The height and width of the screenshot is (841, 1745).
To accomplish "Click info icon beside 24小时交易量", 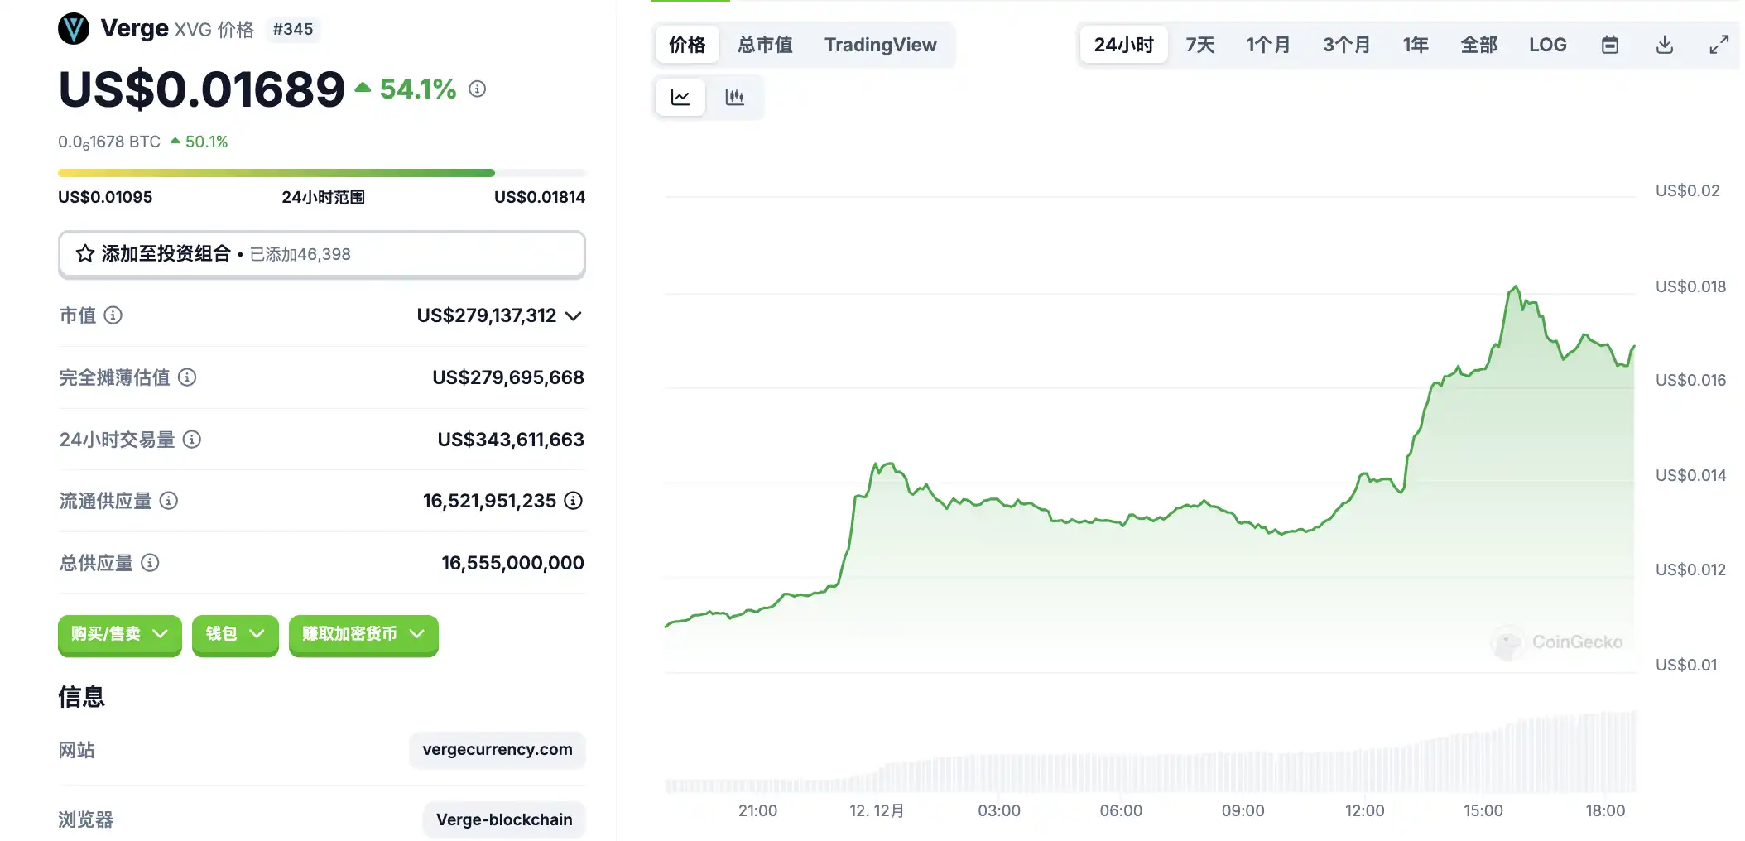I will tap(192, 440).
